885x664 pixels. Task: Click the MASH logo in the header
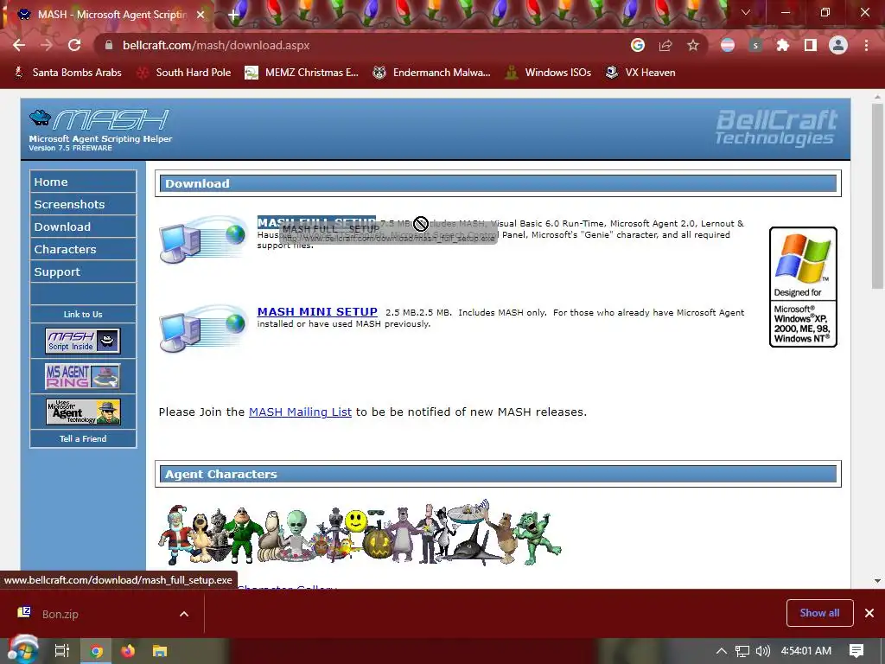pyautogui.click(x=100, y=130)
